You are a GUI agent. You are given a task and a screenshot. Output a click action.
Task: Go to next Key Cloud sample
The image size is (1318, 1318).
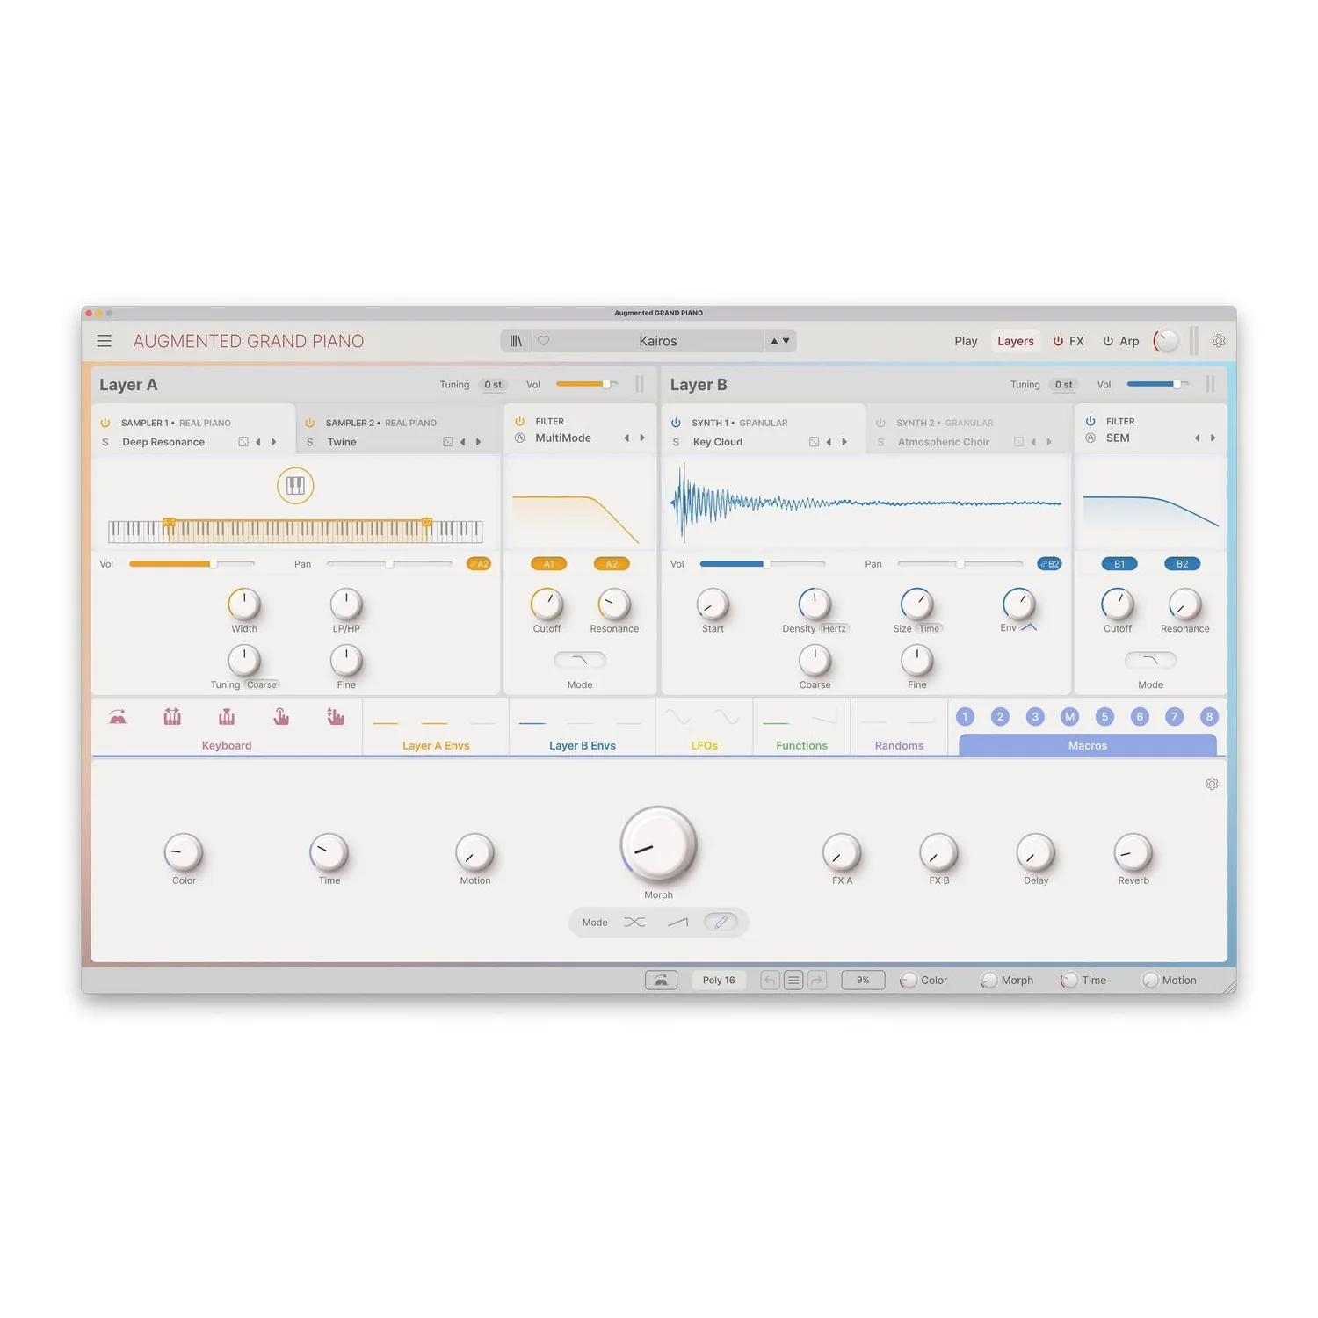tap(844, 442)
